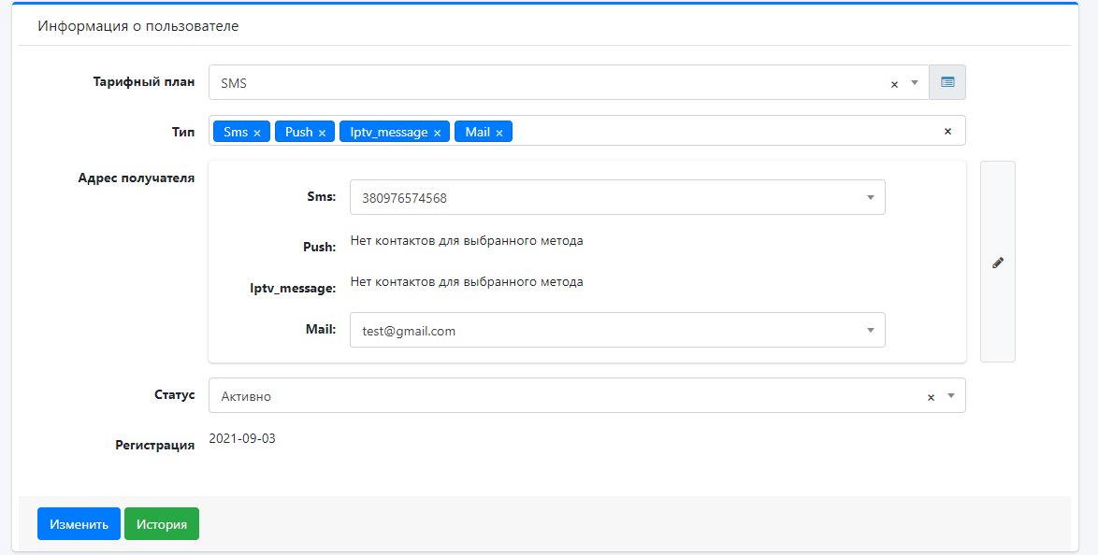Click the Mail tag label
This screenshot has height=555, width=1098.
coord(477,132)
